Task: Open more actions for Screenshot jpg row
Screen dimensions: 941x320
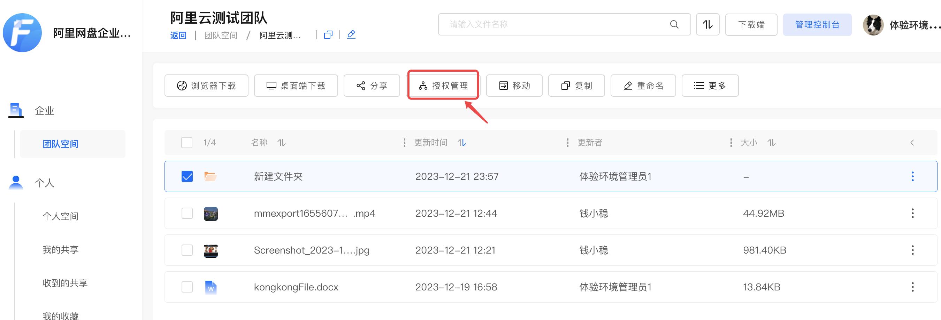Action: point(912,250)
